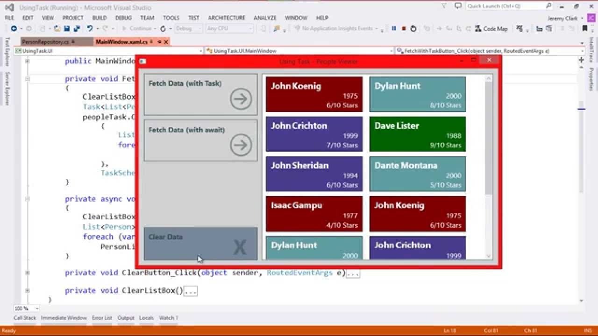Select the Isaac Gampu card

(x=314, y=214)
